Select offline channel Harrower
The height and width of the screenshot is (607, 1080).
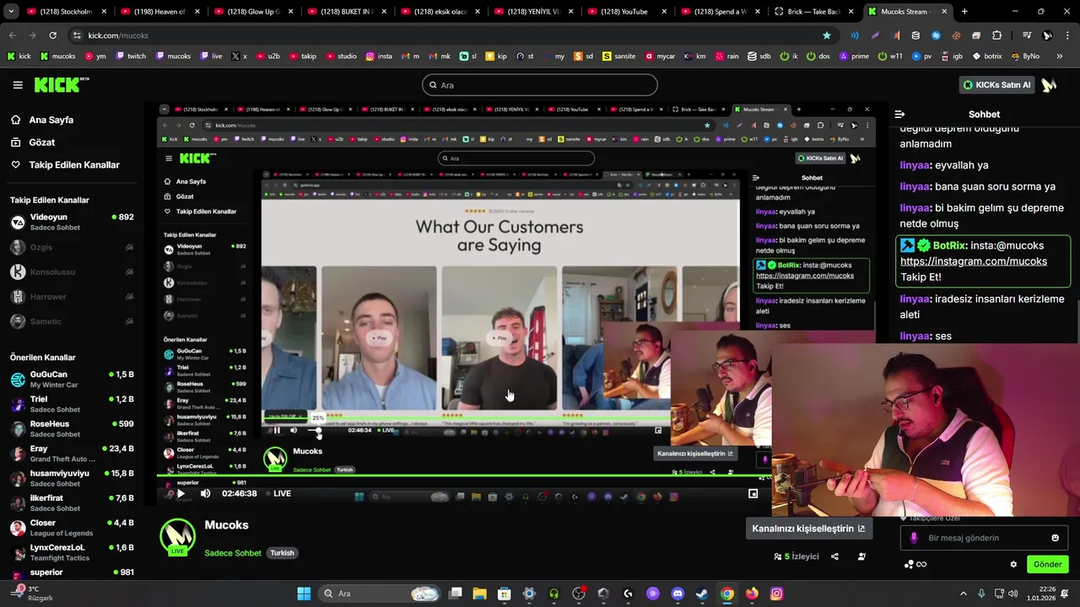72,297
